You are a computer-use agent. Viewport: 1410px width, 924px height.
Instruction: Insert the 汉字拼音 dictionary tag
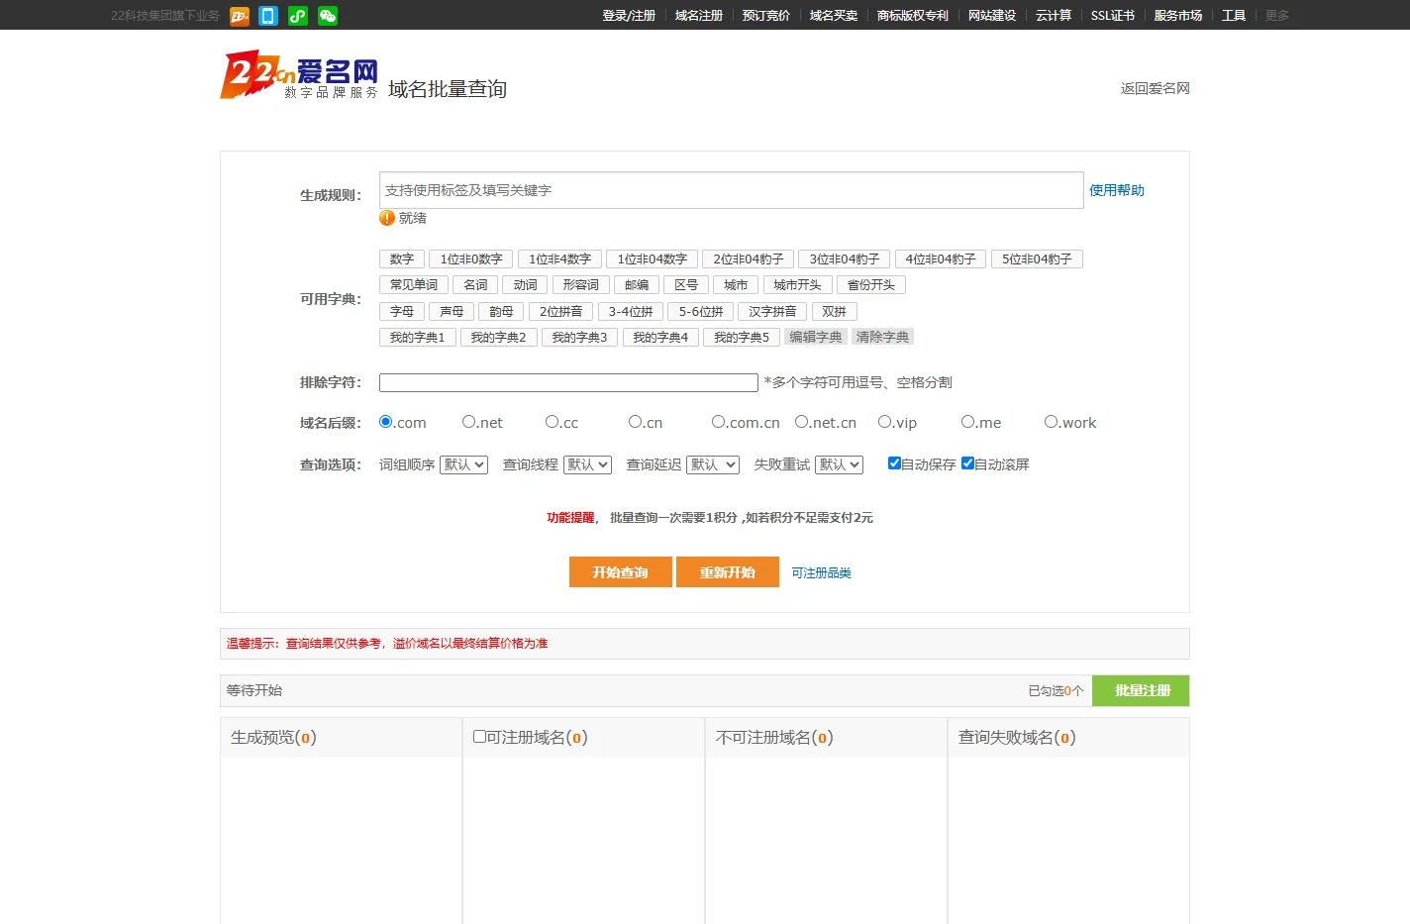point(772,311)
